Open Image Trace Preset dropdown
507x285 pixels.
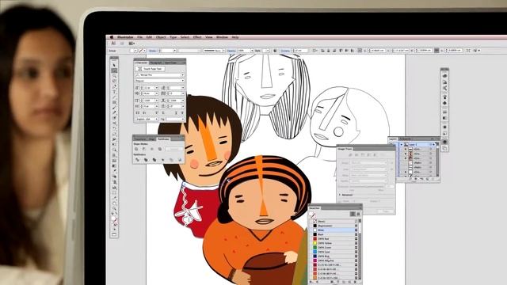(x=368, y=162)
